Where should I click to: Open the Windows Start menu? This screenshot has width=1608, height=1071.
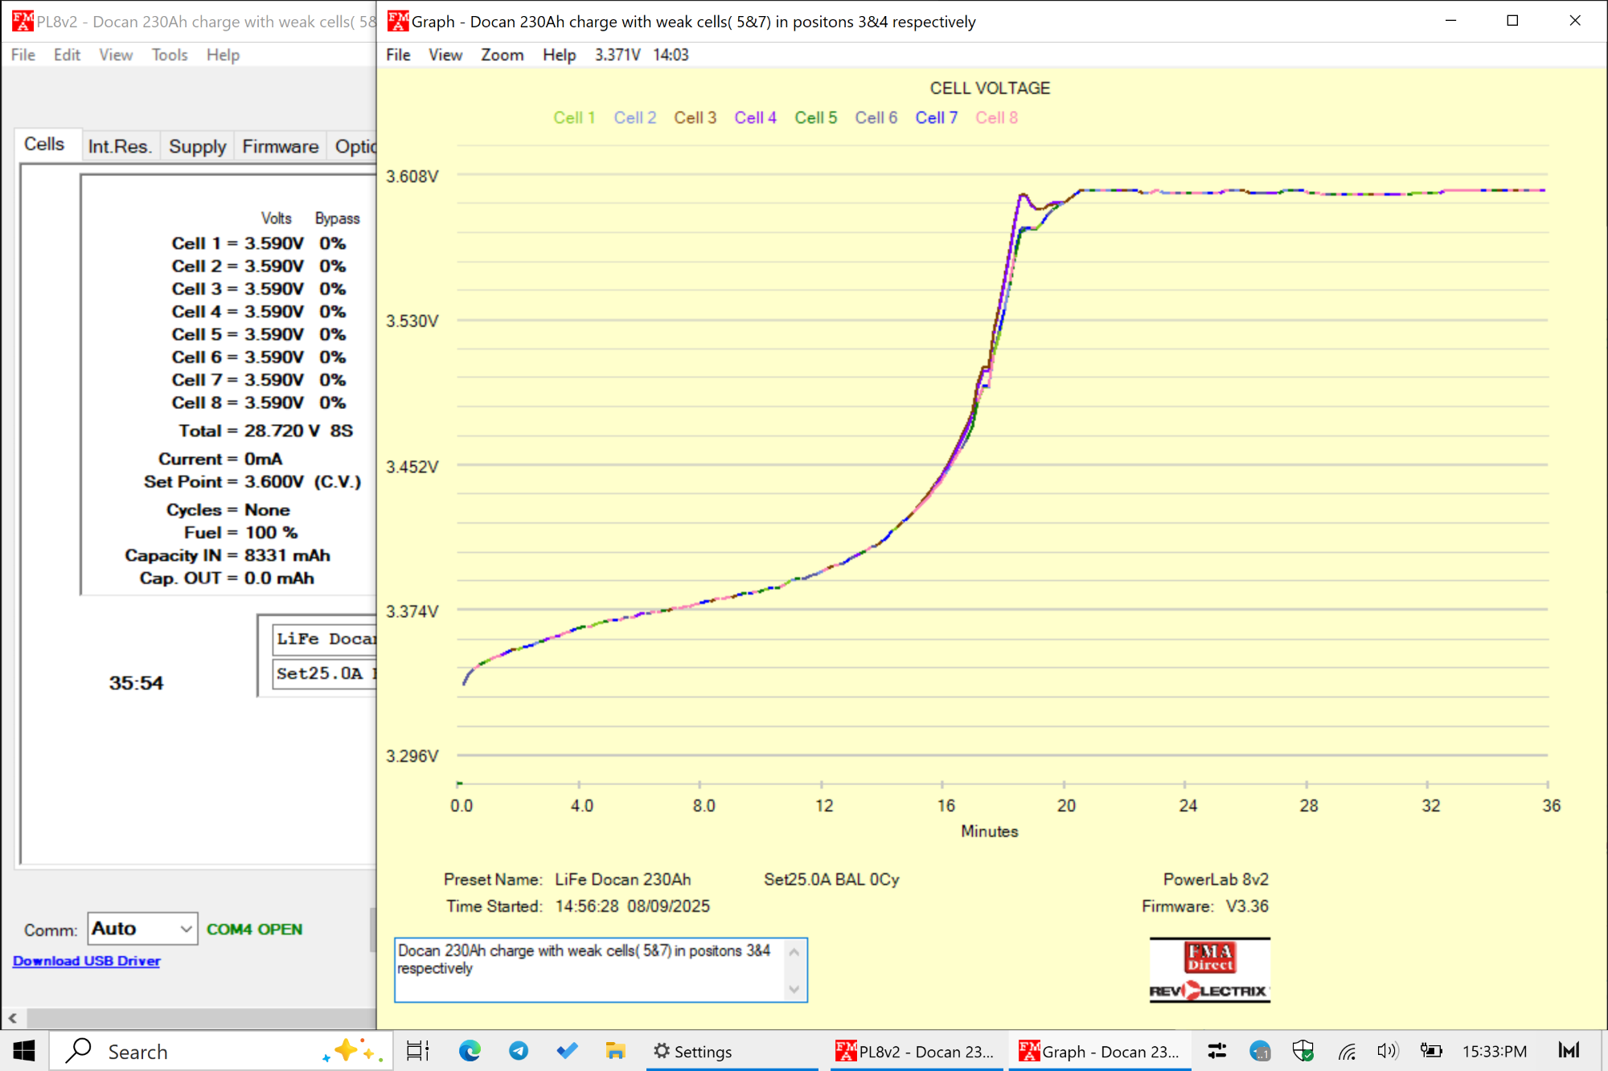click(x=24, y=1051)
